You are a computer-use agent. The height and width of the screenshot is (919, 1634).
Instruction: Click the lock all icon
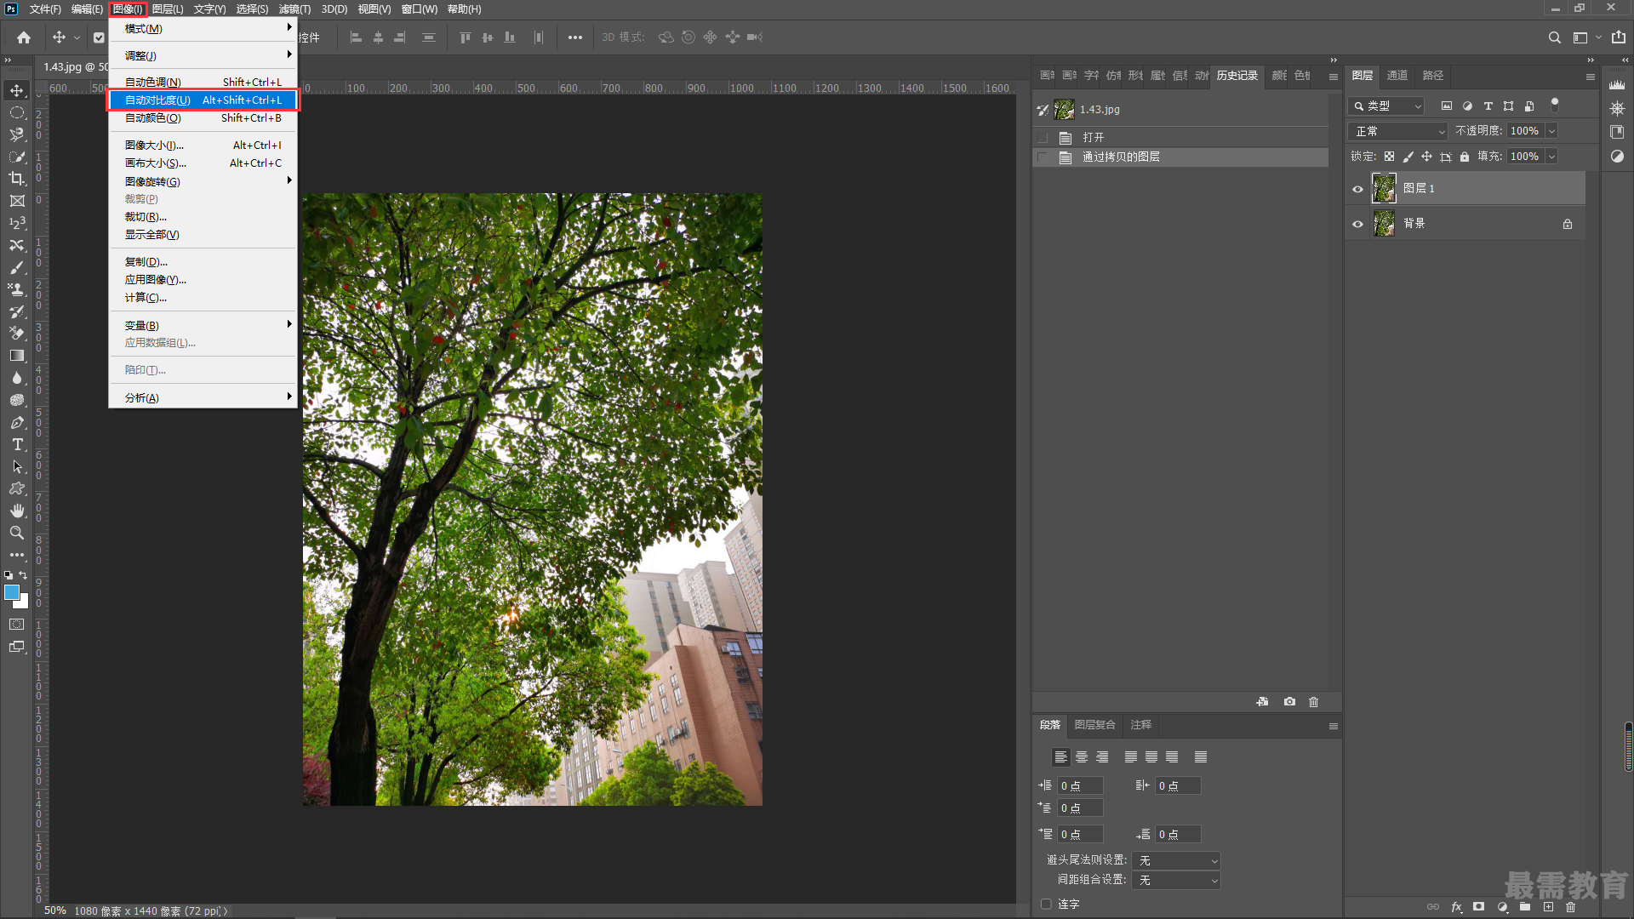click(x=1465, y=157)
